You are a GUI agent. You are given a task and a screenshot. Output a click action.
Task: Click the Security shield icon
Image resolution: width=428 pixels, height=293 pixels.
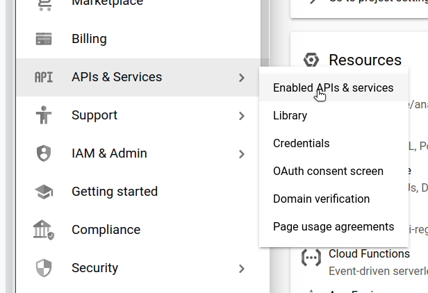pos(44,268)
